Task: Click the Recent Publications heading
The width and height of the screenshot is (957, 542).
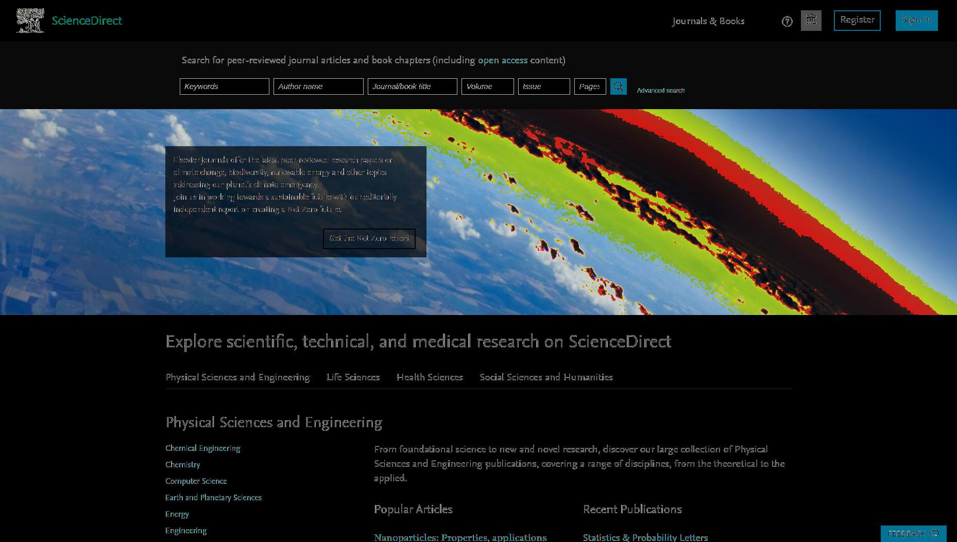Action: [633, 510]
